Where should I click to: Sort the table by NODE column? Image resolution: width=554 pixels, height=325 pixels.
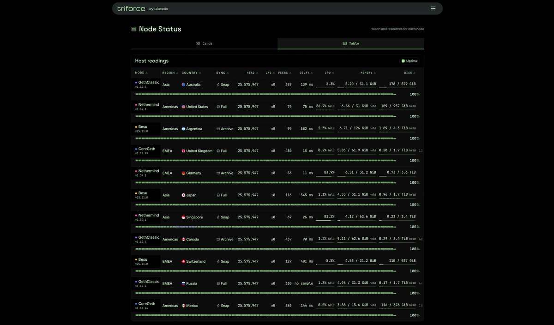point(141,72)
